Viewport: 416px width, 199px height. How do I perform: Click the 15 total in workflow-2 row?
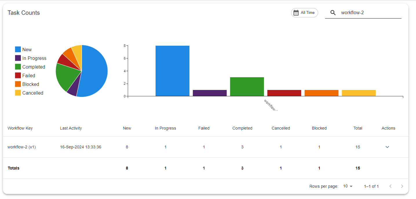pos(358,147)
